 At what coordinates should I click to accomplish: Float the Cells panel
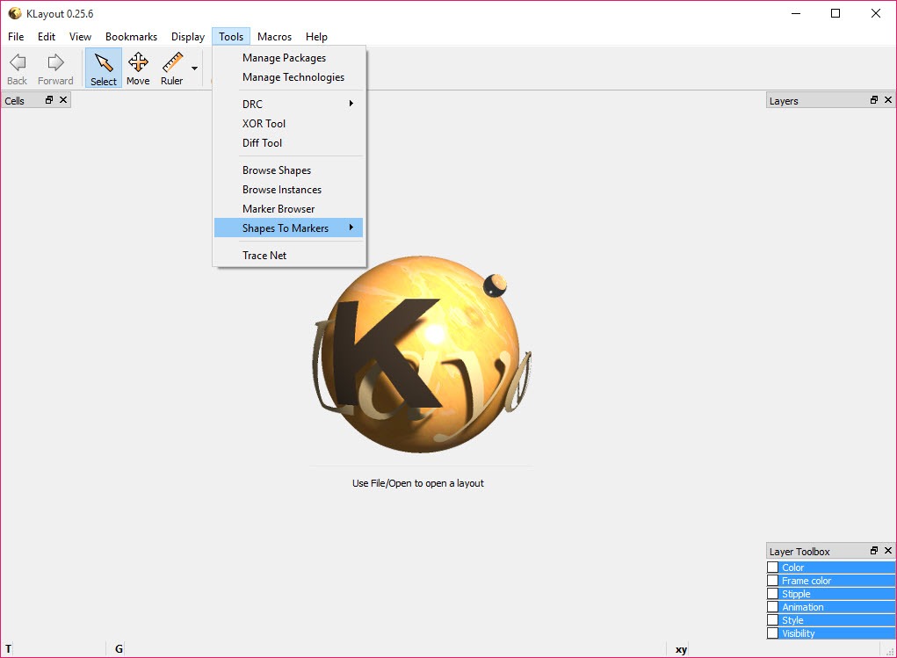point(49,100)
